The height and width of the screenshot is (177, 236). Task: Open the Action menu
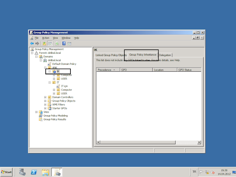45,38
